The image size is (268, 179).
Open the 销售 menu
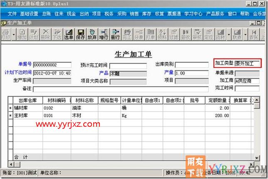coord(134,14)
